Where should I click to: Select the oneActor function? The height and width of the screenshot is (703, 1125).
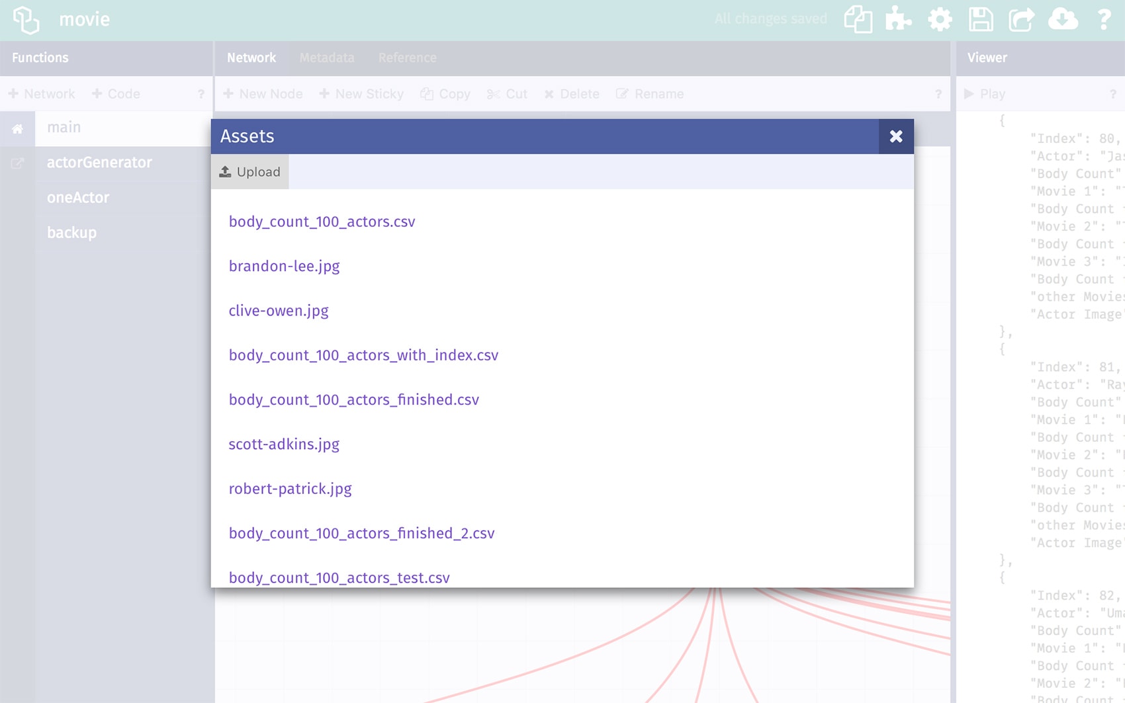pos(78,198)
